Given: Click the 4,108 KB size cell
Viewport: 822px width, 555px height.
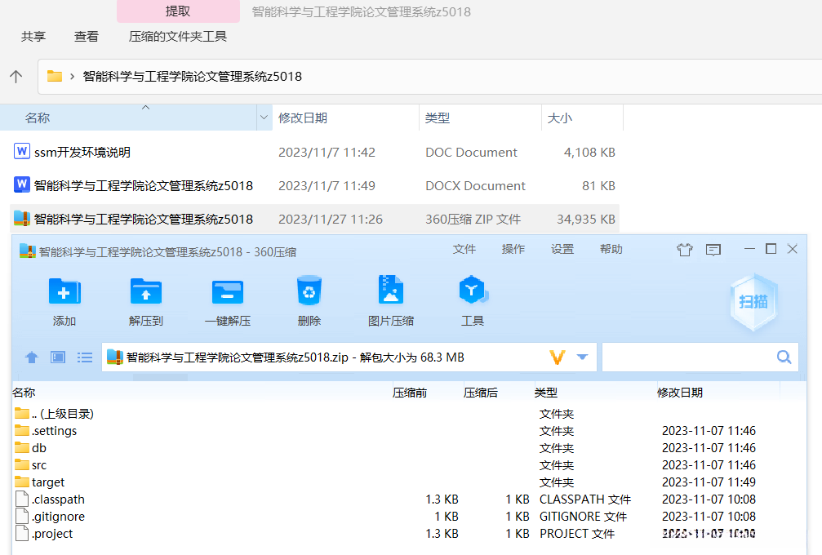Looking at the screenshot, I should pyautogui.click(x=589, y=153).
